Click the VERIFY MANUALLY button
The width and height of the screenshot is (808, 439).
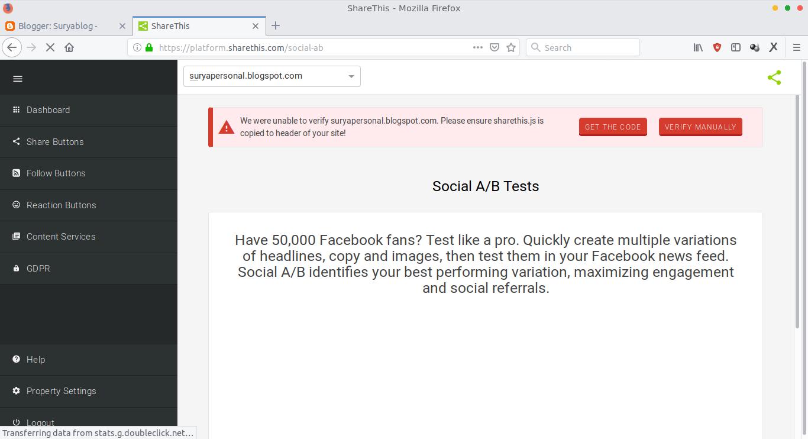700,127
